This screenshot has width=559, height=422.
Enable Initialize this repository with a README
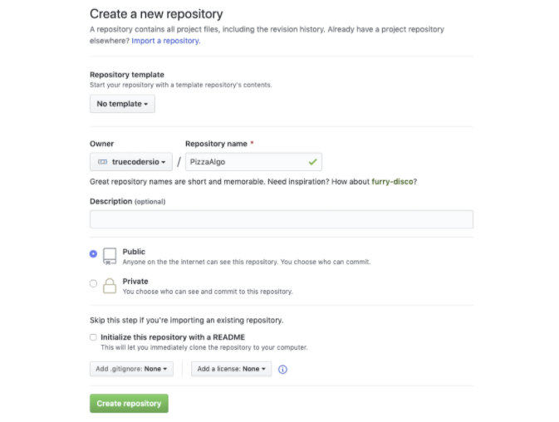pyautogui.click(x=93, y=337)
